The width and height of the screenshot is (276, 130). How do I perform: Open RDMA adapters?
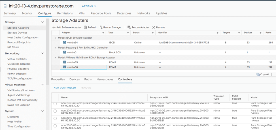[17, 74]
